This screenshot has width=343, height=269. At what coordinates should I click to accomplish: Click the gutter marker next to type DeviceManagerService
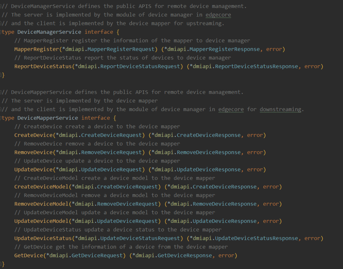click(1, 32)
